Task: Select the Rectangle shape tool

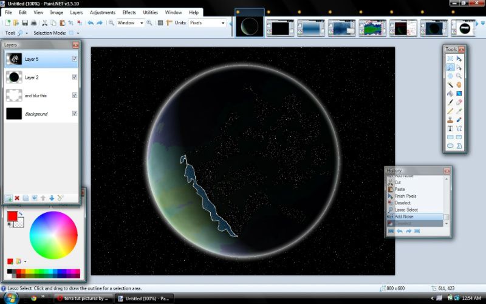Action: coord(450,137)
